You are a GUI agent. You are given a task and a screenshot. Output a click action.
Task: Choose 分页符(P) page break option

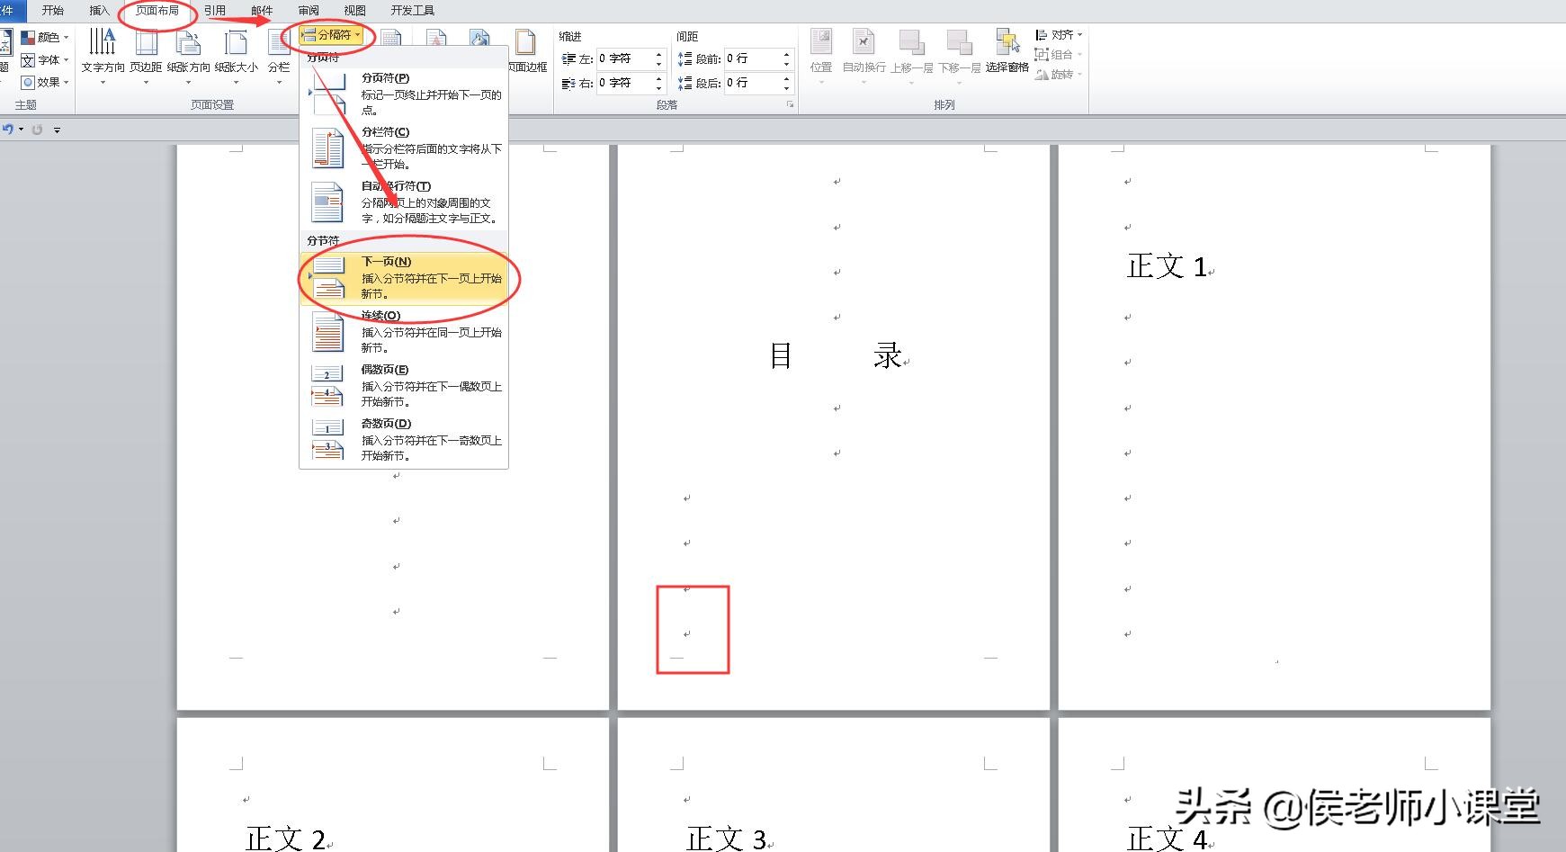click(404, 94)
